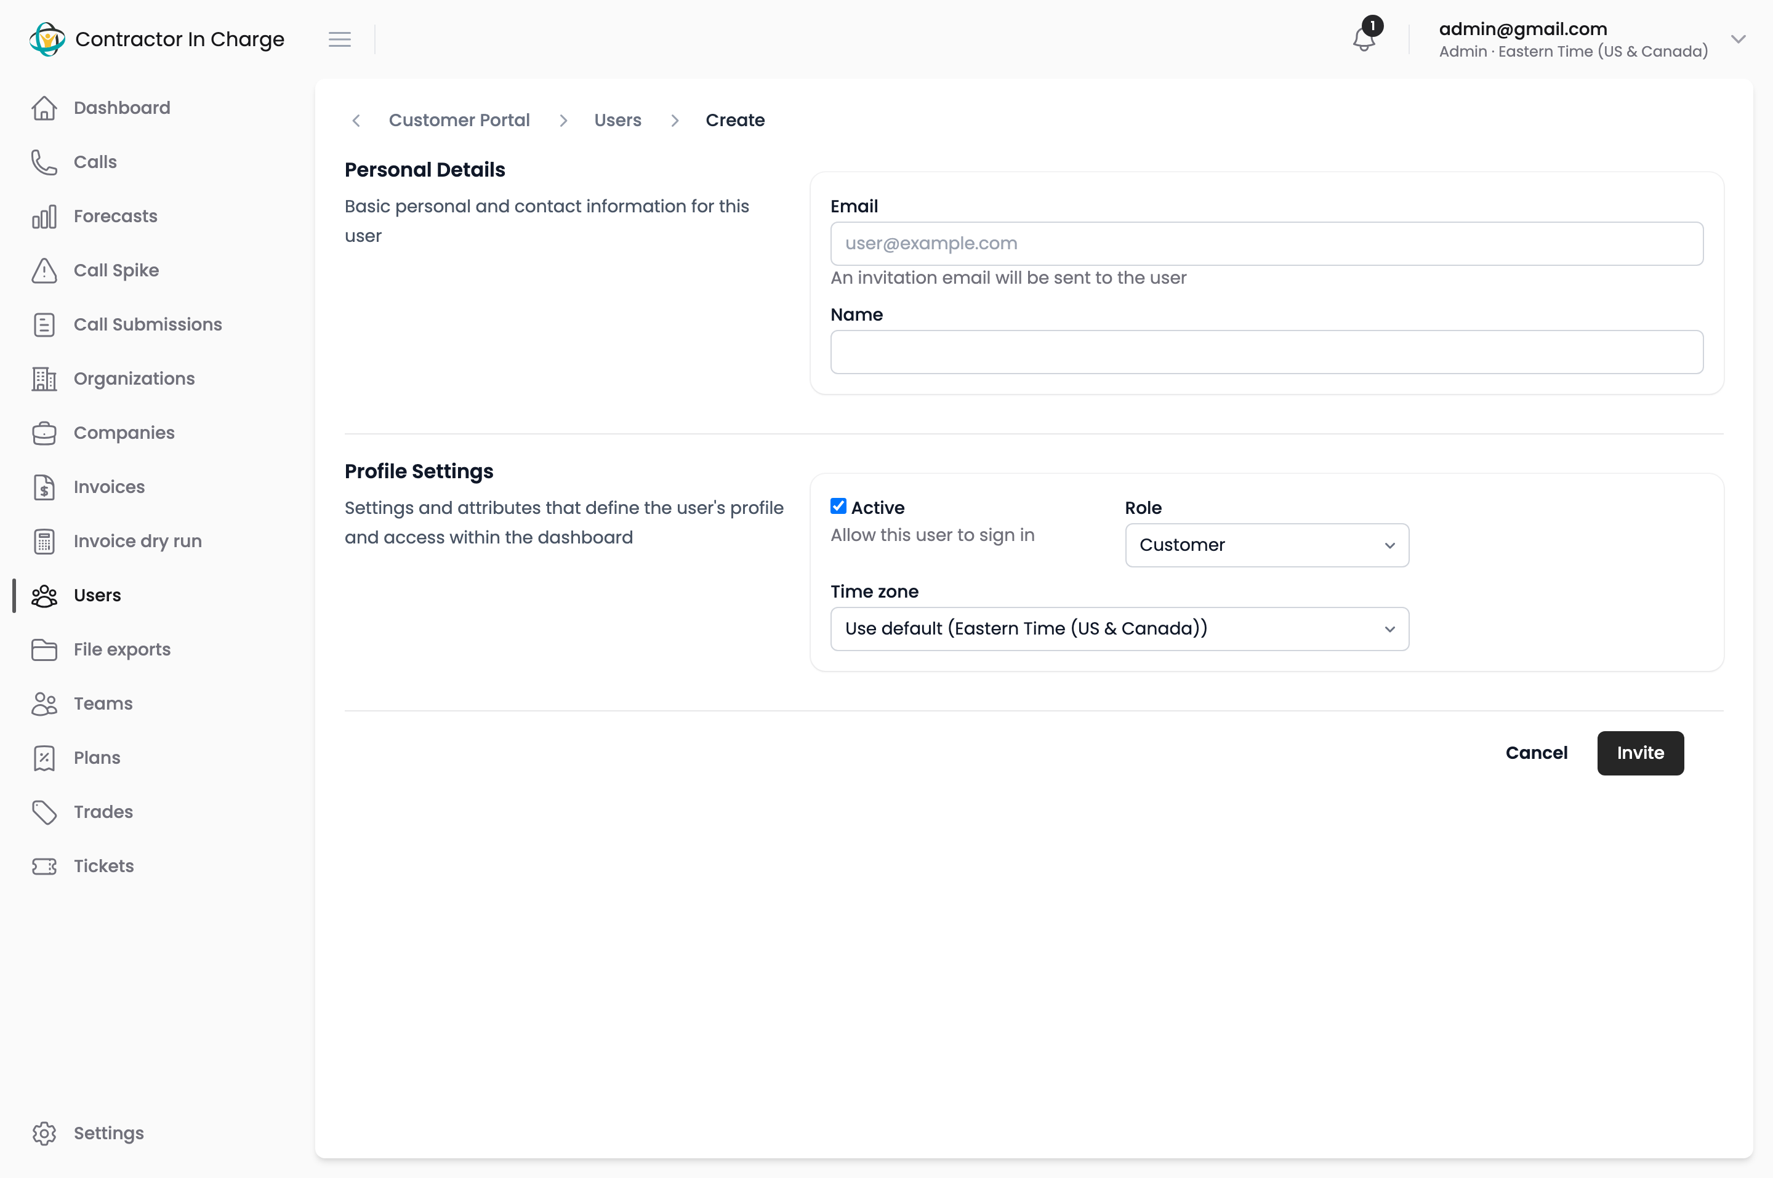
Task: Click the Invite button
Action: click(x=1640, y=753)
